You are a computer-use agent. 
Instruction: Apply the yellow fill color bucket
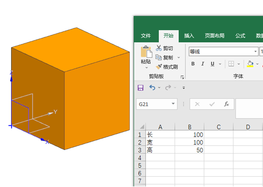(250, 64)
